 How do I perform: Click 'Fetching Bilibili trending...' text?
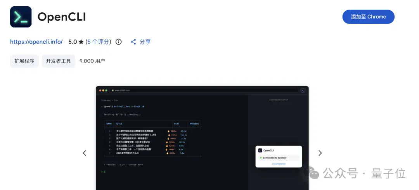point(123,114)
